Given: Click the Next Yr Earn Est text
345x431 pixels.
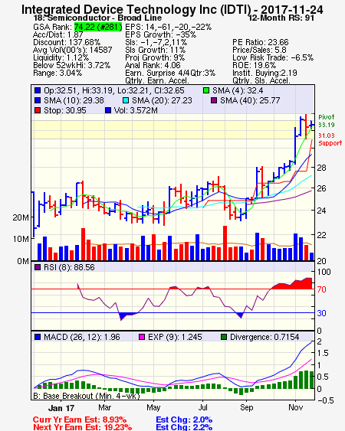Looking at the screenshot, I should click(82, 427).
